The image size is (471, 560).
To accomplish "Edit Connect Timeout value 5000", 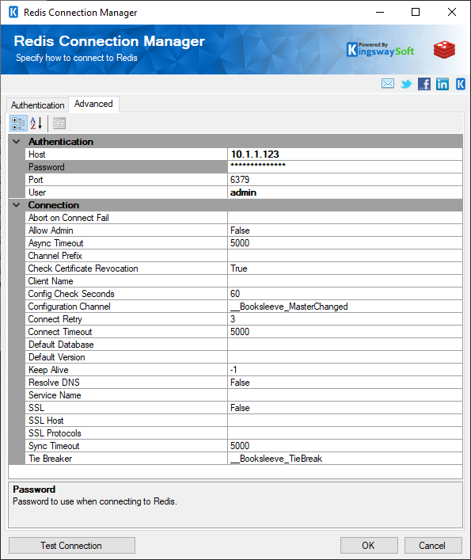I will [345, 332].
